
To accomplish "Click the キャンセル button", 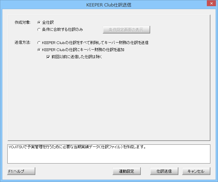I will [x=196, y=171].
